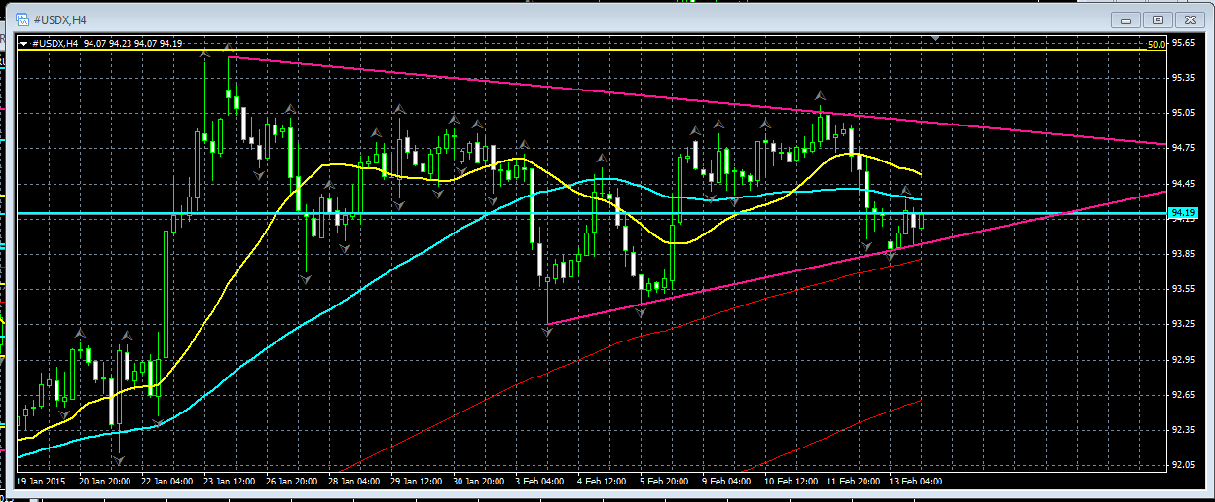Select the yellow horizontal line near 95.65
This screenshot has width=1215, height=502.
point(584,49)
